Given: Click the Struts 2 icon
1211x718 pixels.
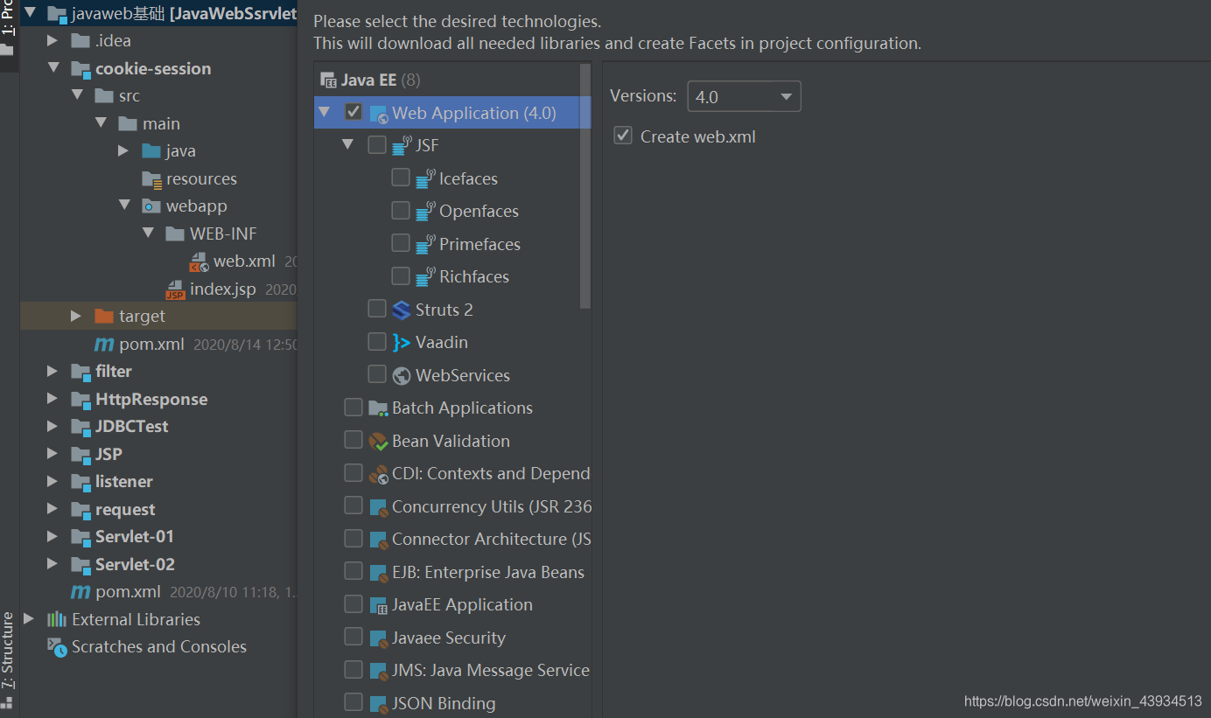Looking at the screenshot, I should click(402, 310).
